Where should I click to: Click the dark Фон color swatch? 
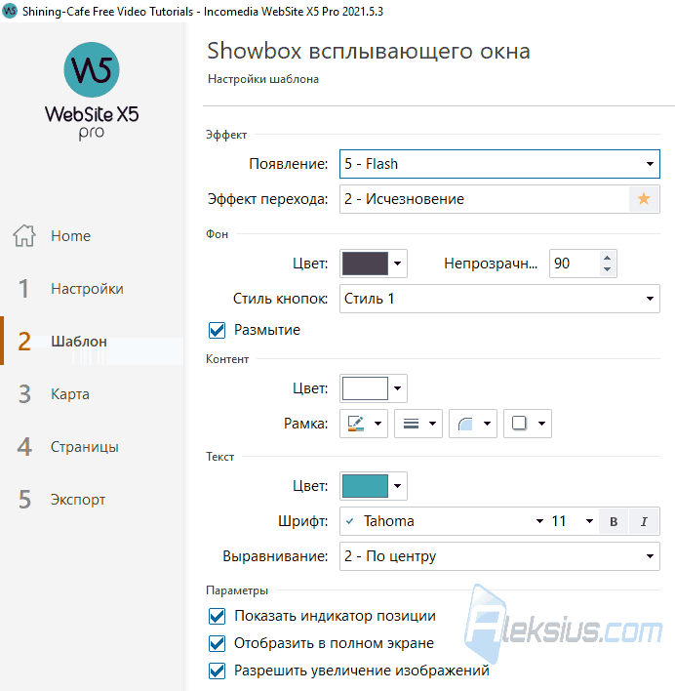[x=365, y=264]
